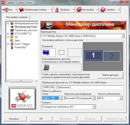This screenshot has width=130, height=125.
Task: Click the empty secondary display box
Action: coord(74,52)
